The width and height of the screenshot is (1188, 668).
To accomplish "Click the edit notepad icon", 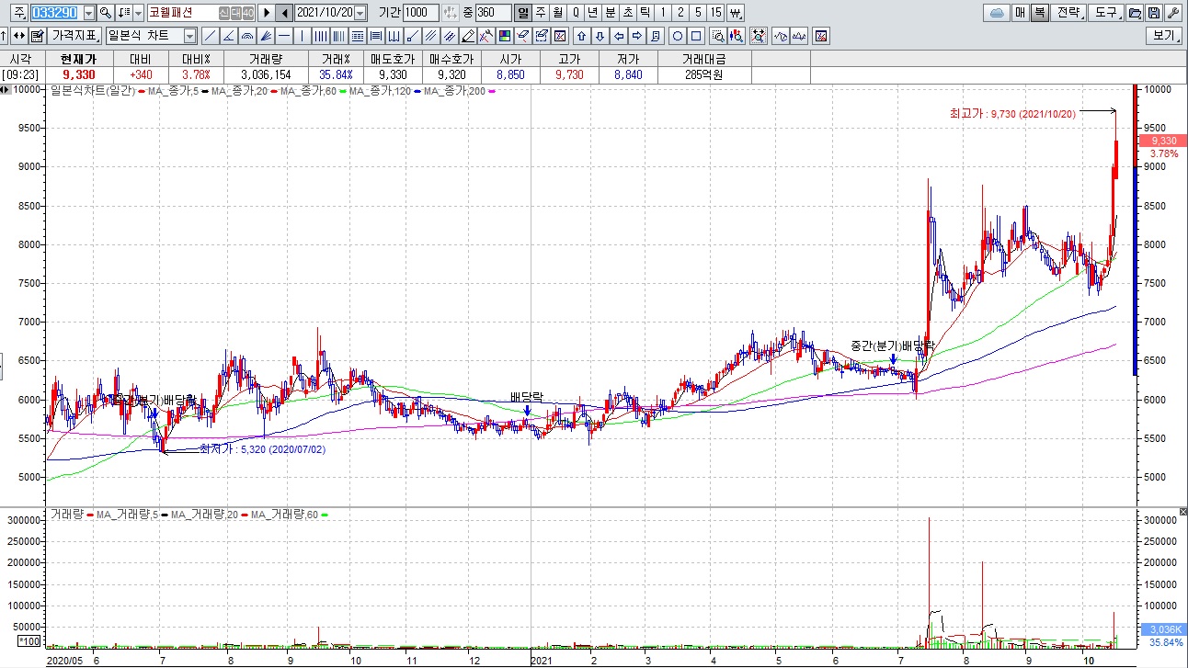I will pos(37,36).
